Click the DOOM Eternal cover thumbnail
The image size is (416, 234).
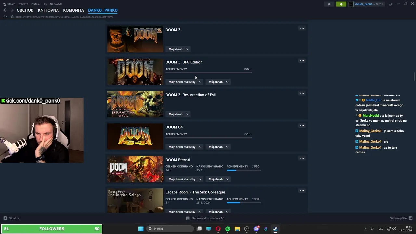pos(135,169)
